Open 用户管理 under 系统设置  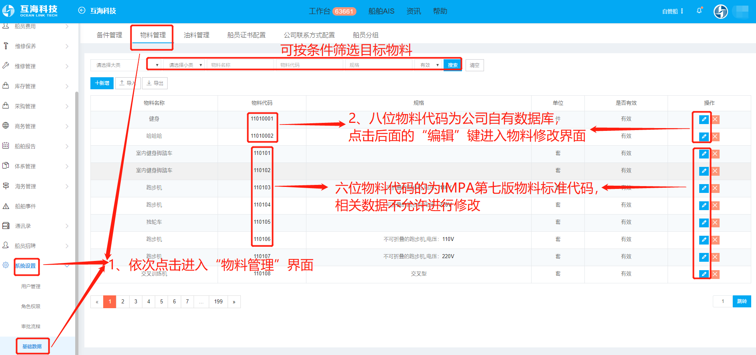(x=31, y=287)
